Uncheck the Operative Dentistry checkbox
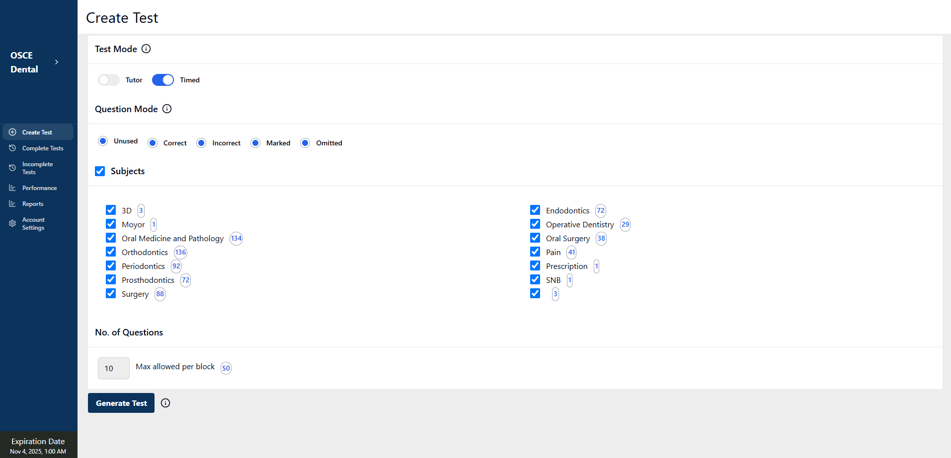Image resolution: width=951 pixels, height=458 pixels. pyautogui.click(x=535, y=224)
